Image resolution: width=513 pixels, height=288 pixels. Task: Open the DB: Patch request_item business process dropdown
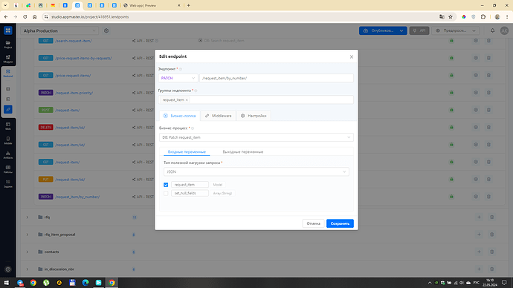click(256, 137)
